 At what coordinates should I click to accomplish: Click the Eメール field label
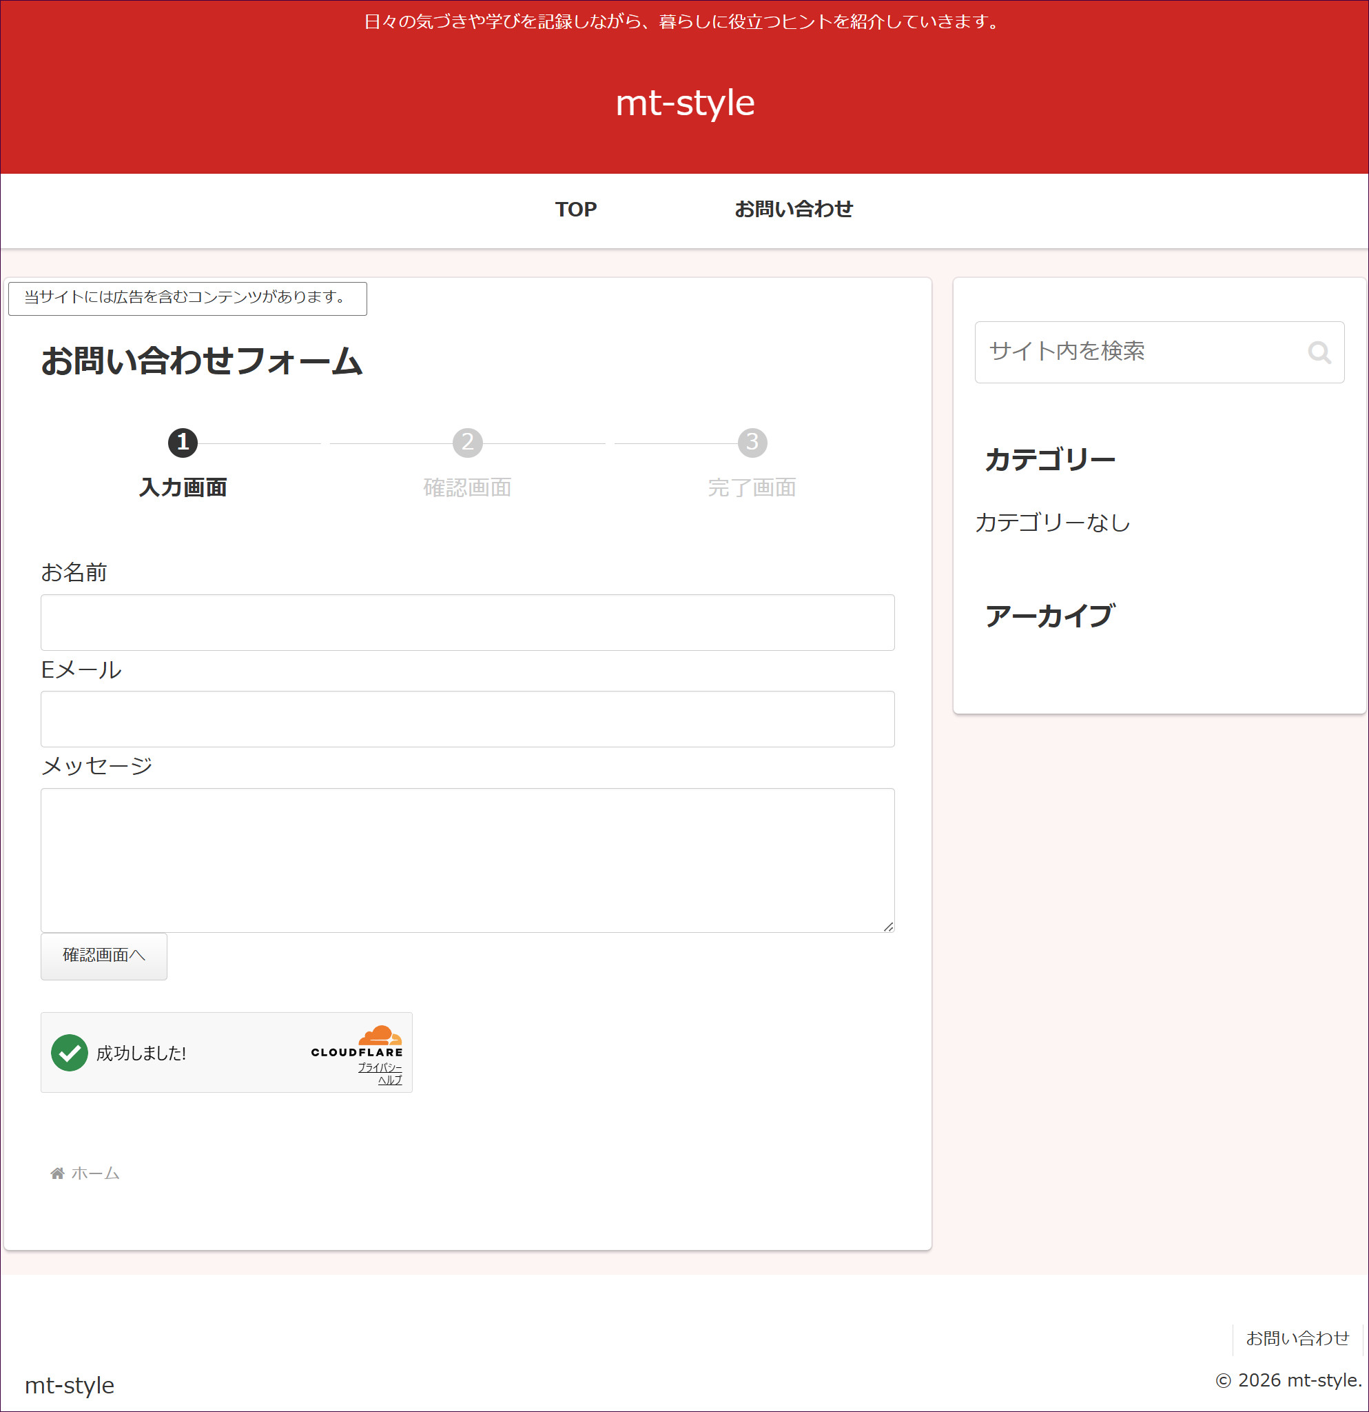point(81,670)
